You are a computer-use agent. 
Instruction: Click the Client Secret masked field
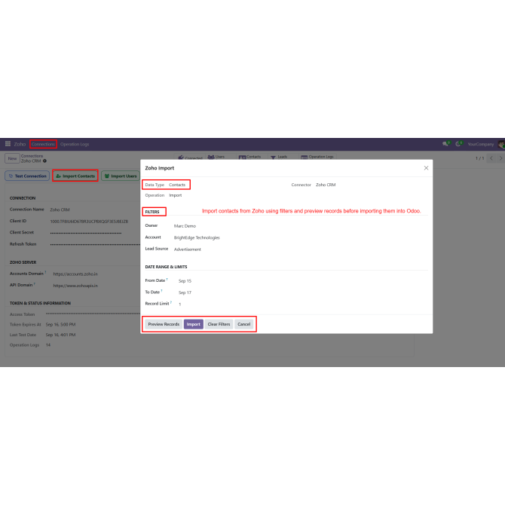[x=86, y=233]
